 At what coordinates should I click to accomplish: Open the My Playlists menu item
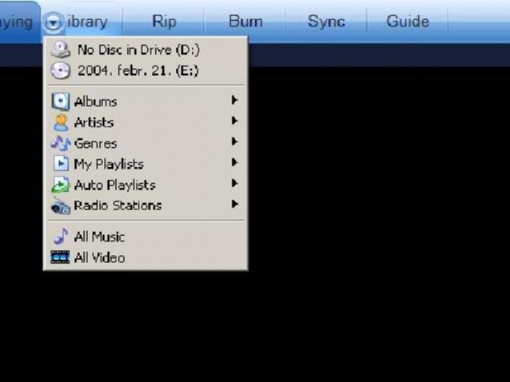pyautogui.click(x=145, y=164)
